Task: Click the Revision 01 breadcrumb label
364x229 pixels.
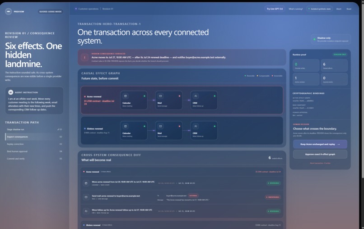Action: 108,9
